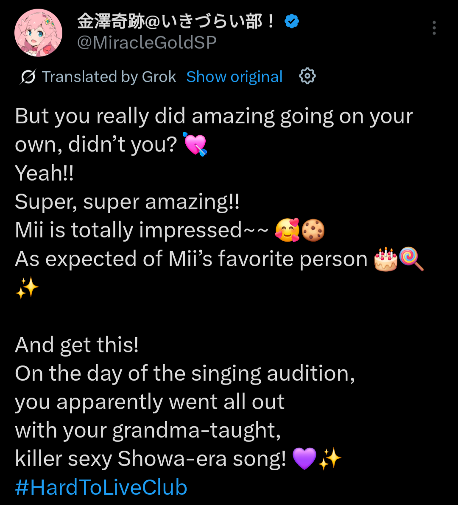This screenshot has width=458, height=505.
Task: Click the 'And get this!' text line
Action: (77, 345)
